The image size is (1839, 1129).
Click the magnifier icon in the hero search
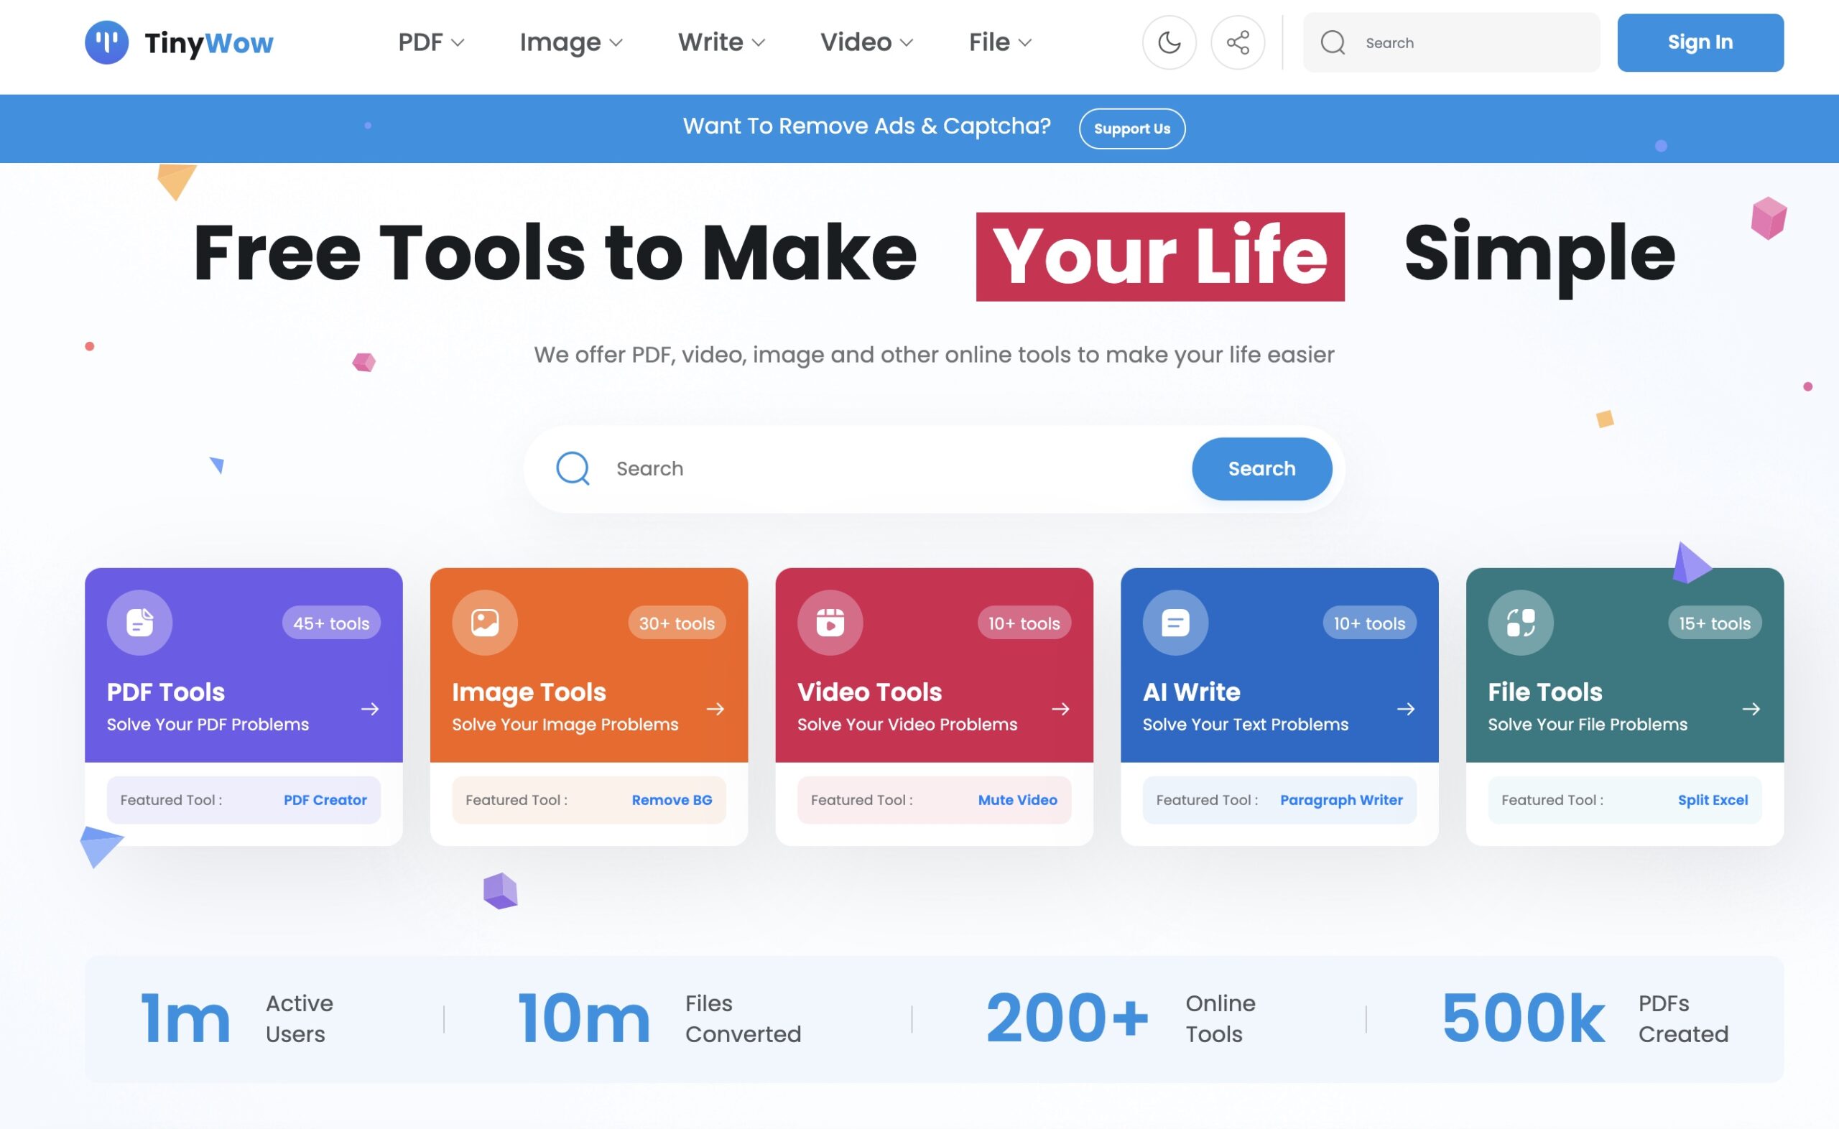573,469
